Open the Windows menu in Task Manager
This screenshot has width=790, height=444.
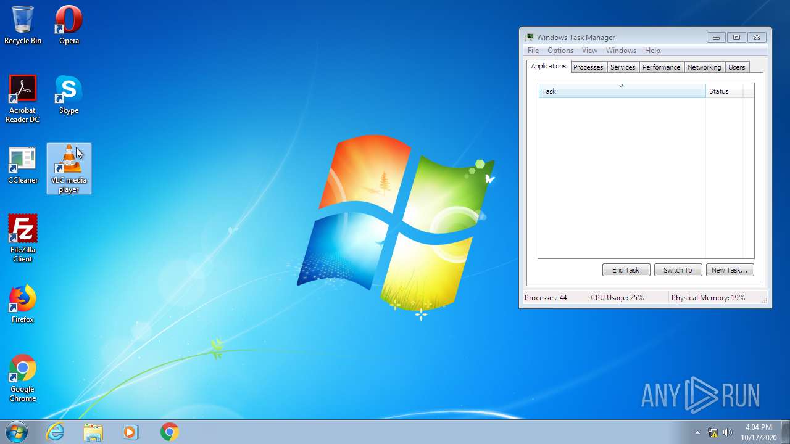coord(621,51)
